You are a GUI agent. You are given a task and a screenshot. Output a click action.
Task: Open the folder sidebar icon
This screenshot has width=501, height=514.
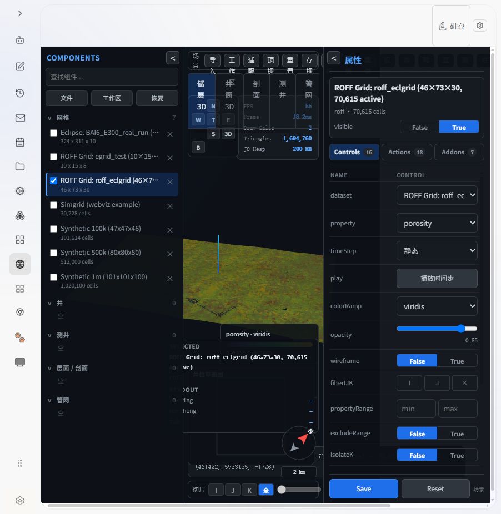(x=20, y=167)
